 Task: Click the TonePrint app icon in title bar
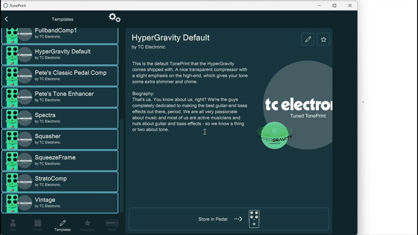pyautogui.click(x=6, y=6)
